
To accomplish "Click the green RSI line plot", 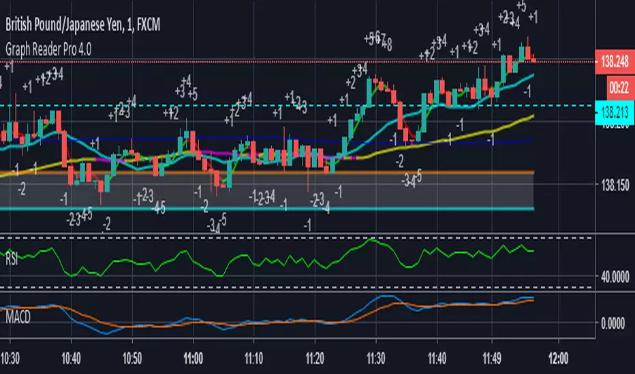I will (x=267, y=258).
